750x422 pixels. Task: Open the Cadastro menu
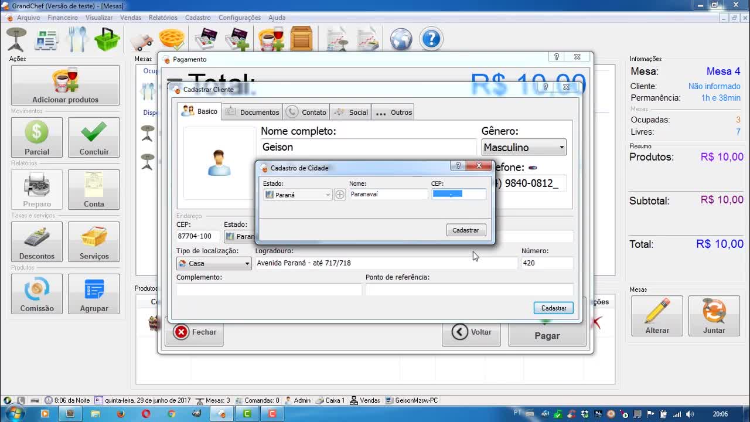(198, 18)
